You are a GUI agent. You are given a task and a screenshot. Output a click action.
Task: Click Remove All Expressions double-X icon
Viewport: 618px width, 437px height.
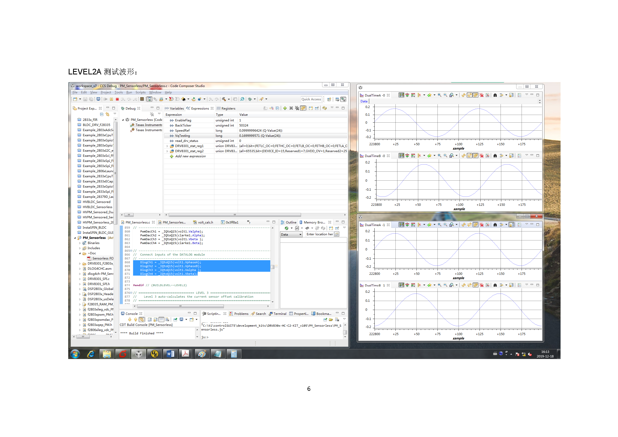(297, 108)
